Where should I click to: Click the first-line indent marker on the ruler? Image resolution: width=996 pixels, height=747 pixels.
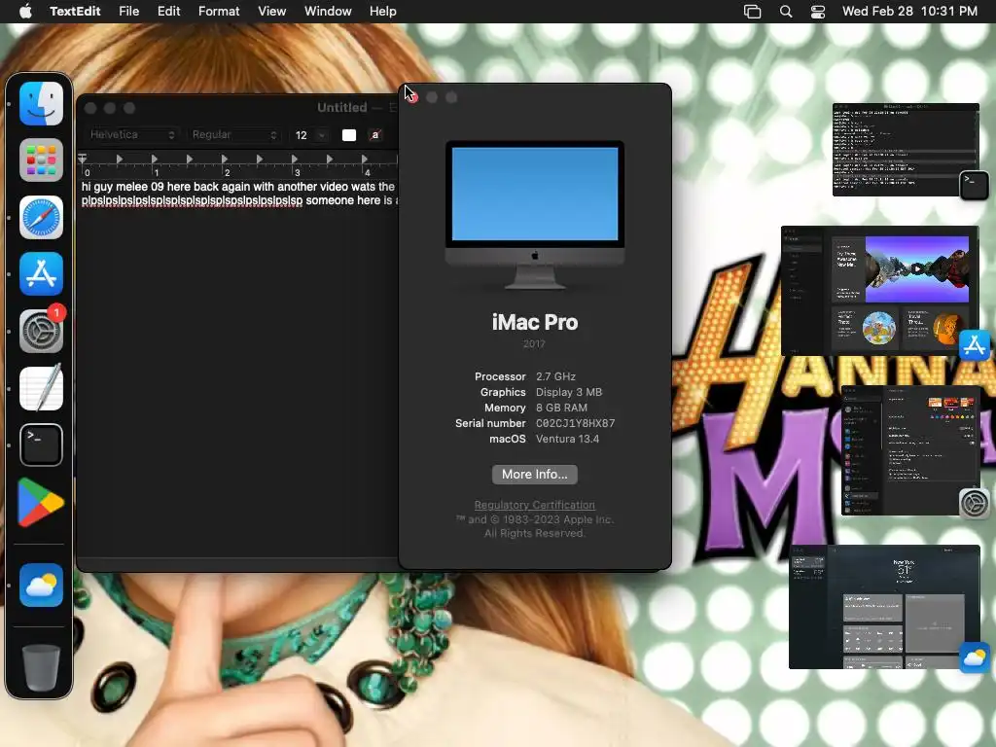tap(82, 157)
